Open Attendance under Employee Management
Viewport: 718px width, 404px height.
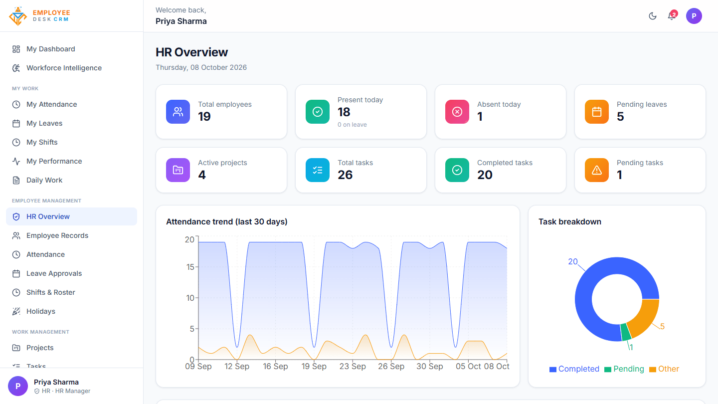(x=71, y=254)
